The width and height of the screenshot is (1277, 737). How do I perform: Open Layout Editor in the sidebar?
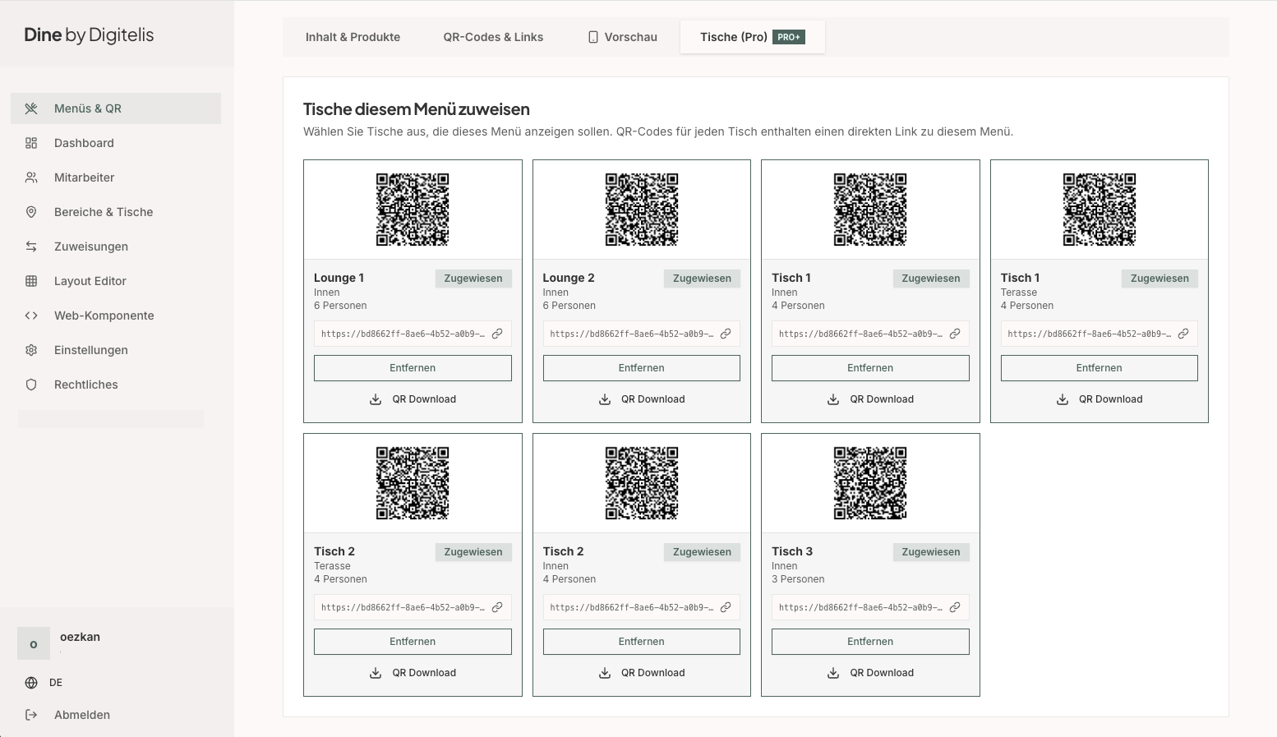tap(116, 281)
